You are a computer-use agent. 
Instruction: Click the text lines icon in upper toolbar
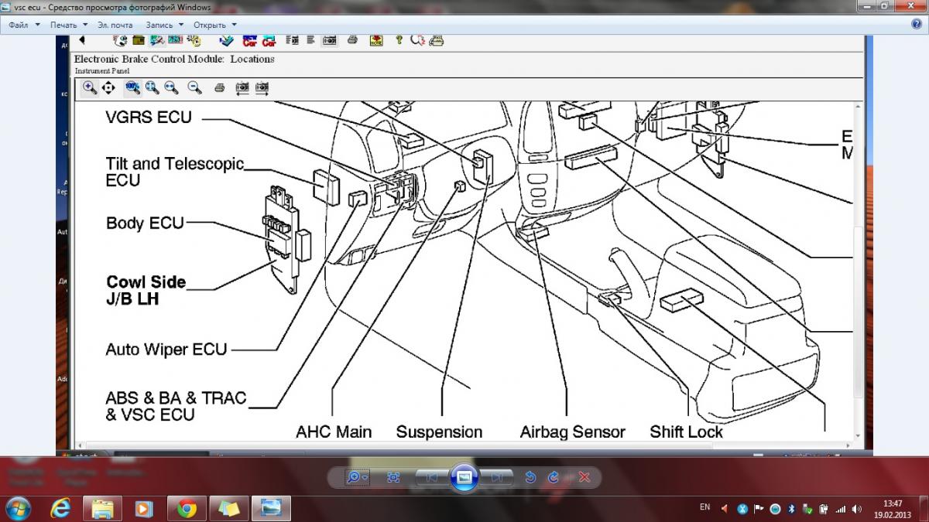tap(310, 40)
